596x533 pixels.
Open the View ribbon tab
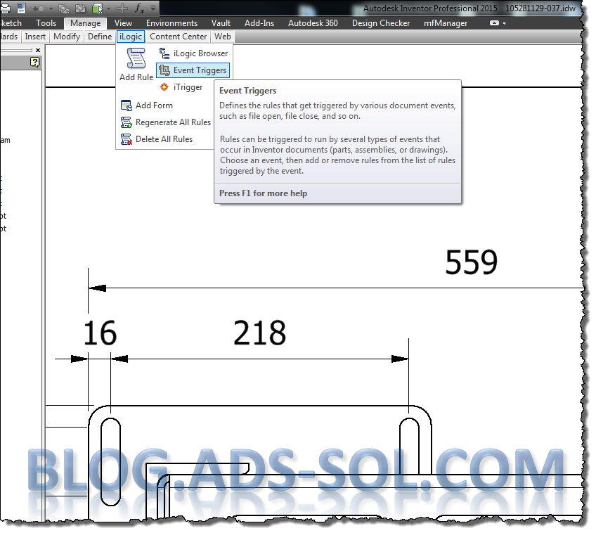123,23
